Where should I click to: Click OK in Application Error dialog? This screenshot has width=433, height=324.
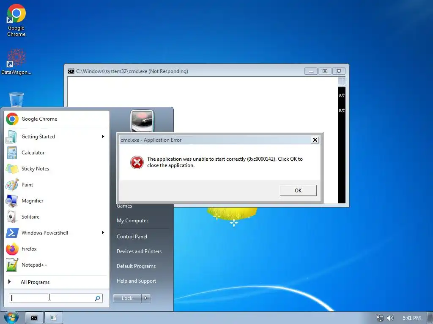[298, 190]
